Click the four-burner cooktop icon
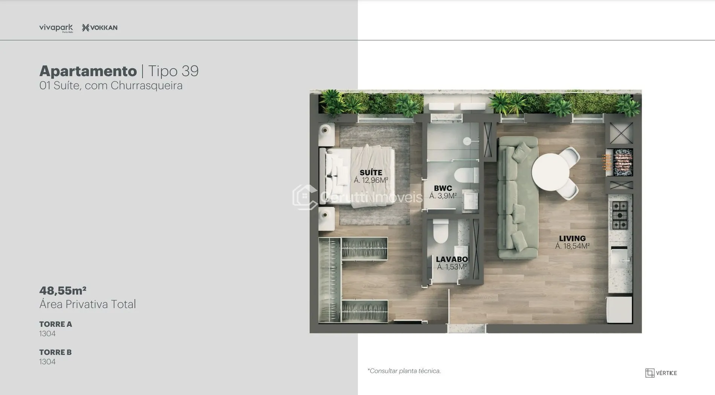This screenshot has width=715, height=395. click(619, 216)
